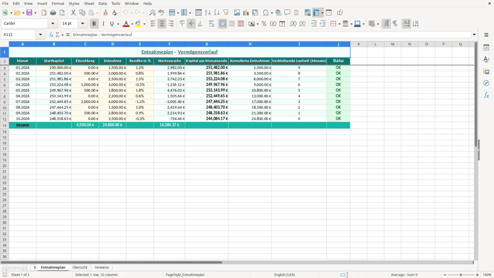The width and height of the screenshot is (494, 278).
Task: Sort ascending
Action: [x=208, y=13]
